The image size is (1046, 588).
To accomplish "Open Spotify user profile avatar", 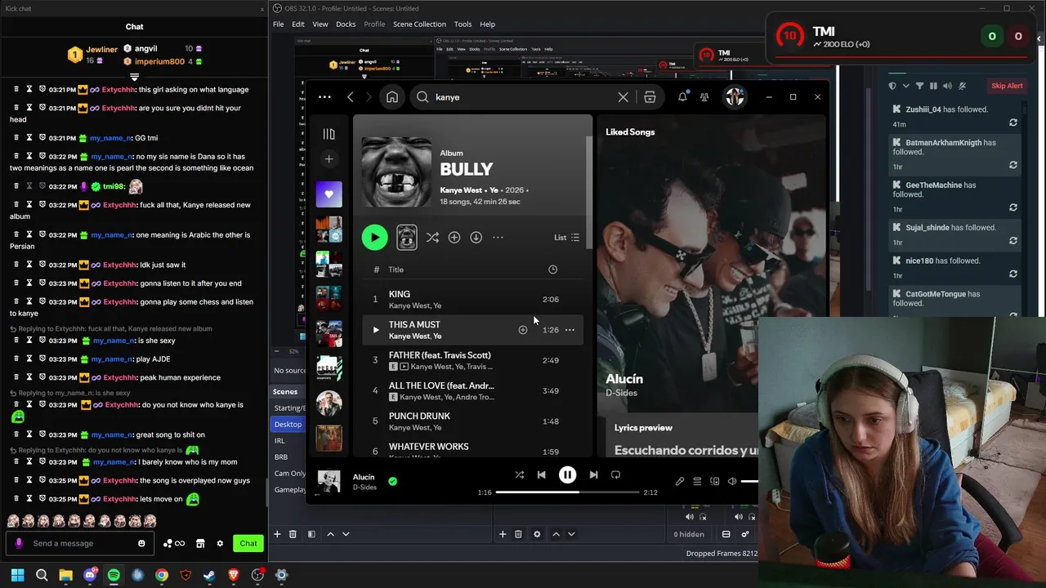I will point(735,97).
